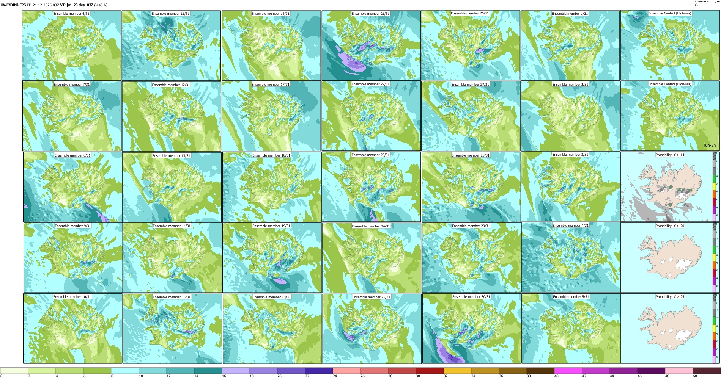
Task: Open the Ensemble member 7/31 map panel
Action: (72, 116)
